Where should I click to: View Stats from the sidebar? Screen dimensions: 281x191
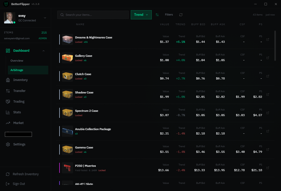click(x=17, y=112)
